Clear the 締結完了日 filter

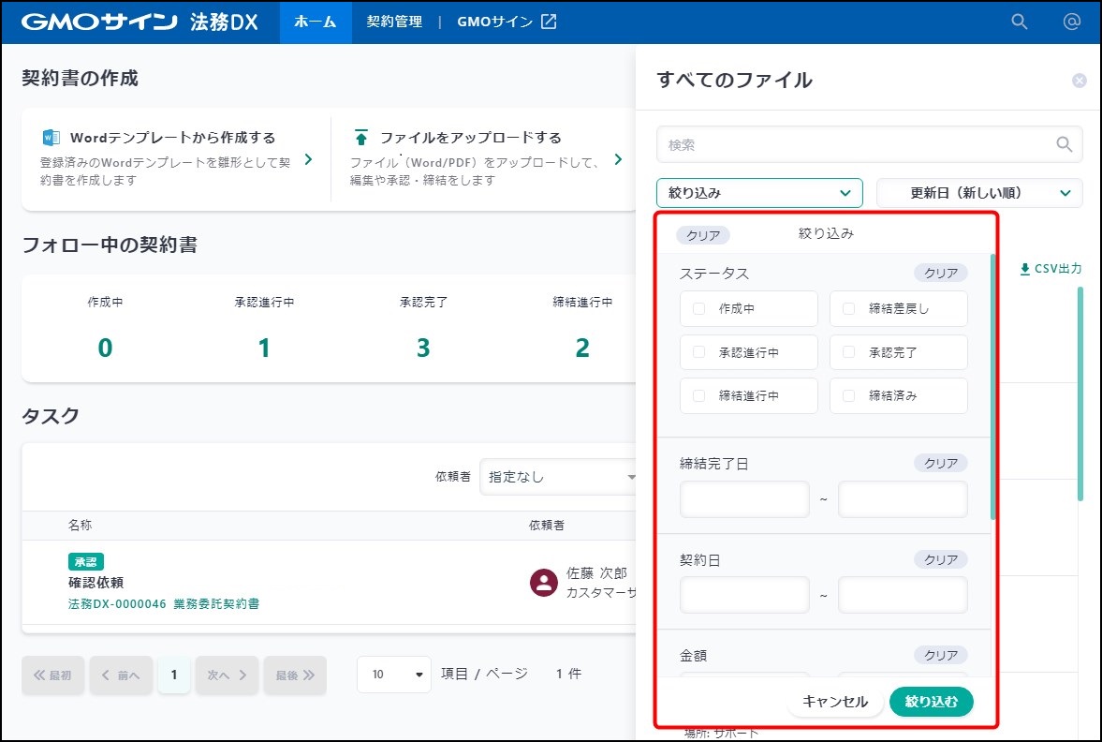[940, 464]
